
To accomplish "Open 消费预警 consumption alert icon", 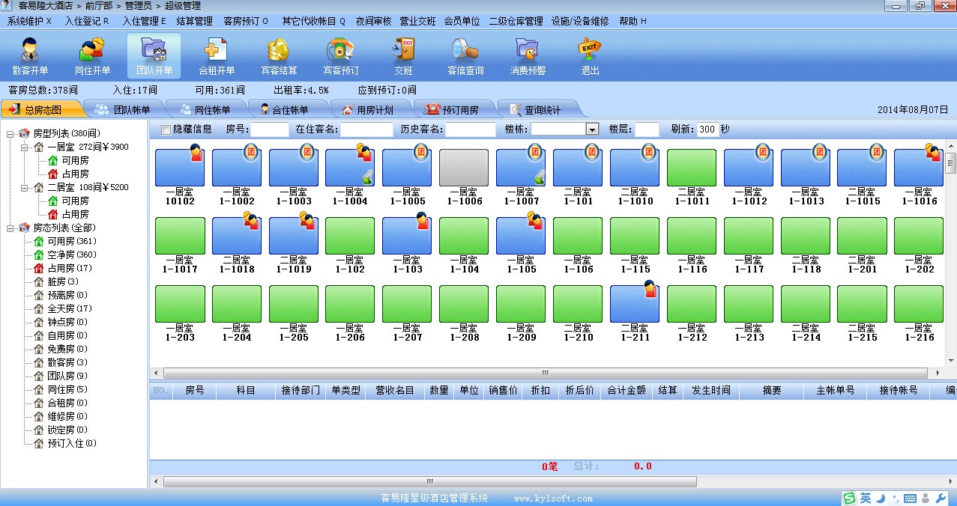I will click(528, 56).
